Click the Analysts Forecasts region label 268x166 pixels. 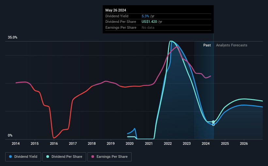(x=231, y=45)
